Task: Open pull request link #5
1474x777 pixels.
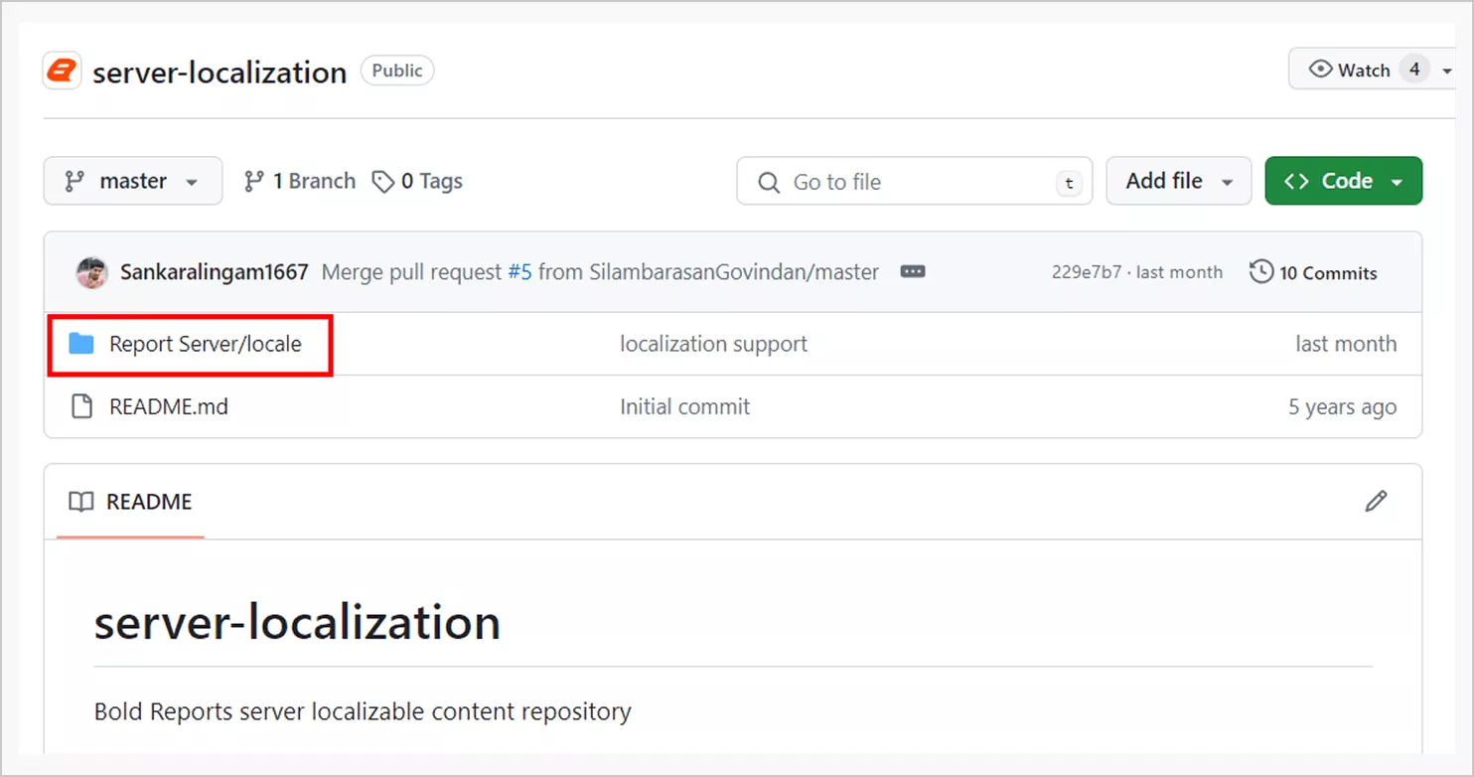Action: pos(520,271)
